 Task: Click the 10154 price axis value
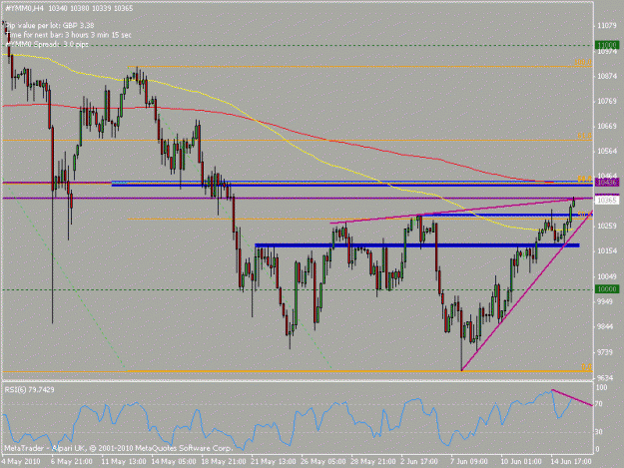[607, 250]
